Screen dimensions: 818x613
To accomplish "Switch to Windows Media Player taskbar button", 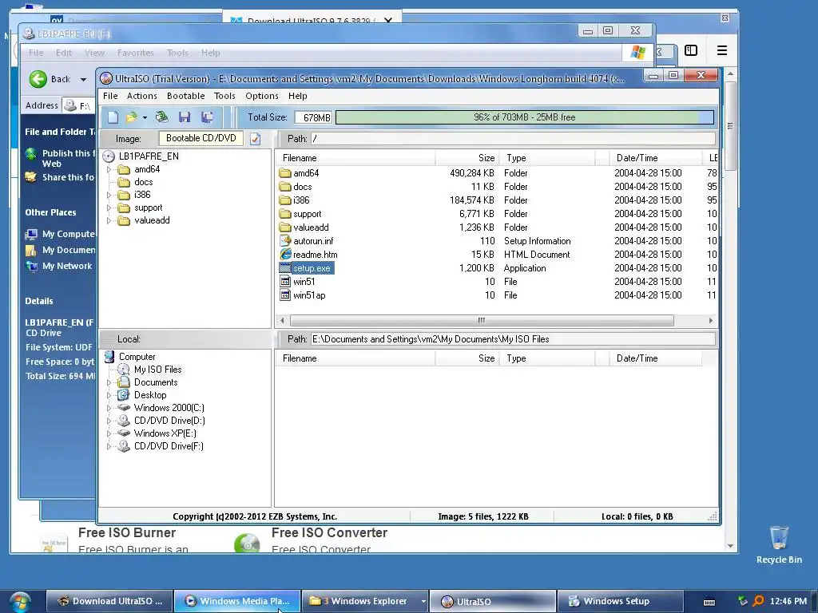I will (x=236, y=601).
